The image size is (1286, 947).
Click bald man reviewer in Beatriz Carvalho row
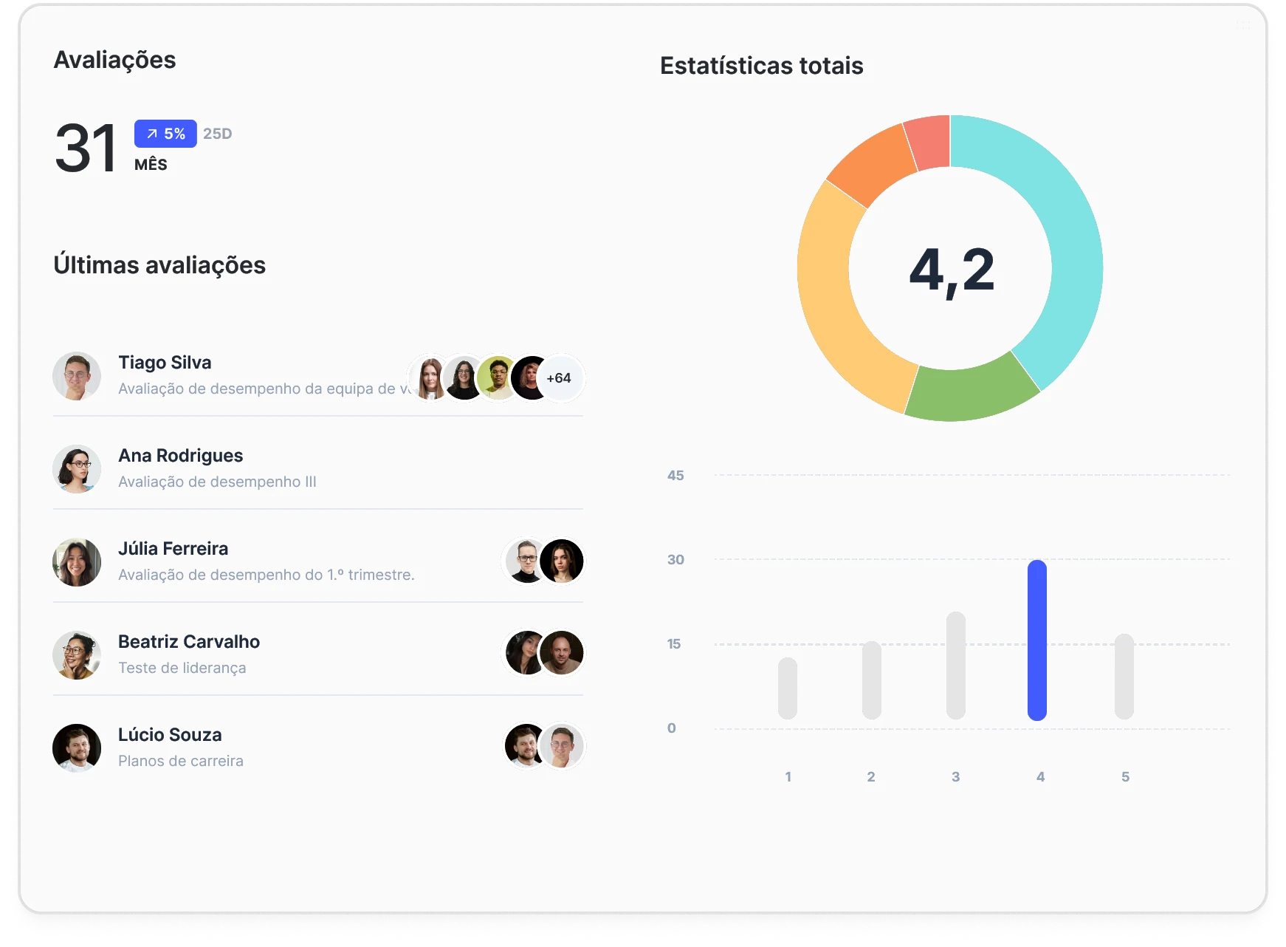[562, 653]
